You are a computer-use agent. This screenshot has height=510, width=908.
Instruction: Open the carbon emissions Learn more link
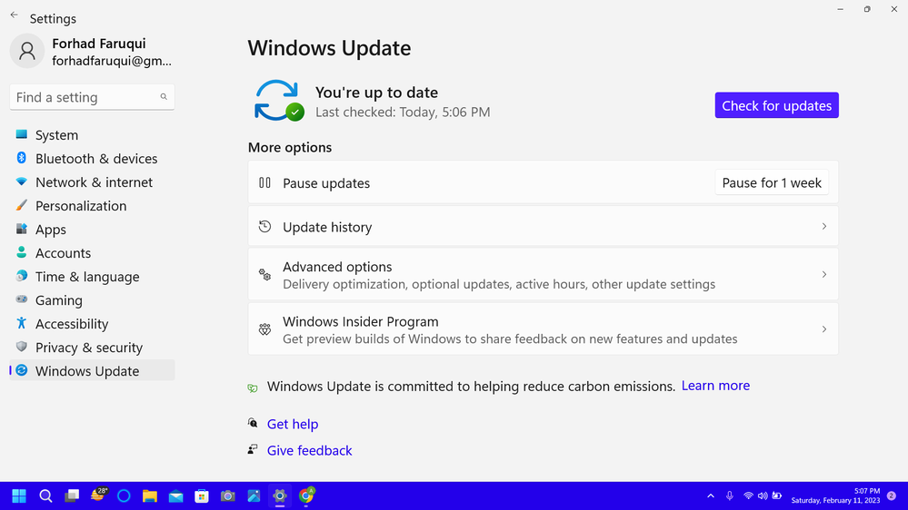(x=715, y=386)
